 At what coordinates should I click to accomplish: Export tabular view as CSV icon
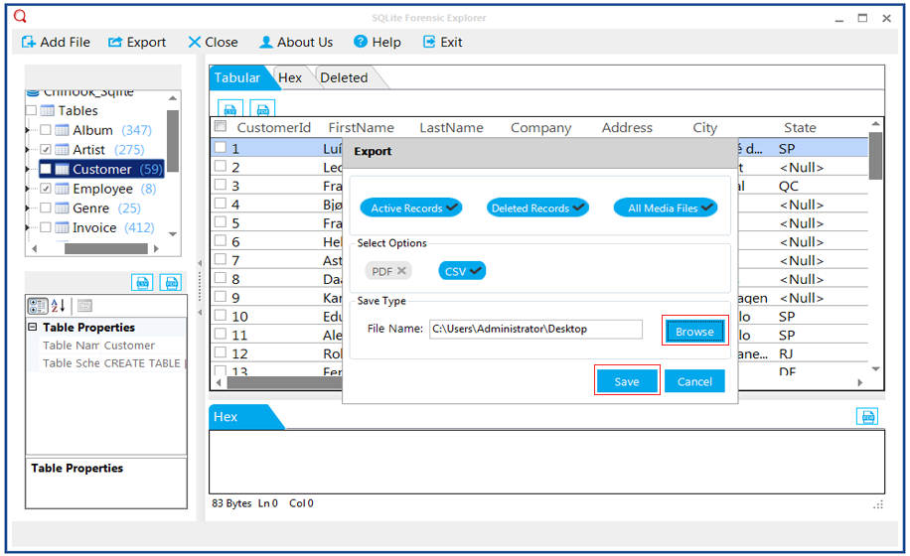[x=230, y=108]
